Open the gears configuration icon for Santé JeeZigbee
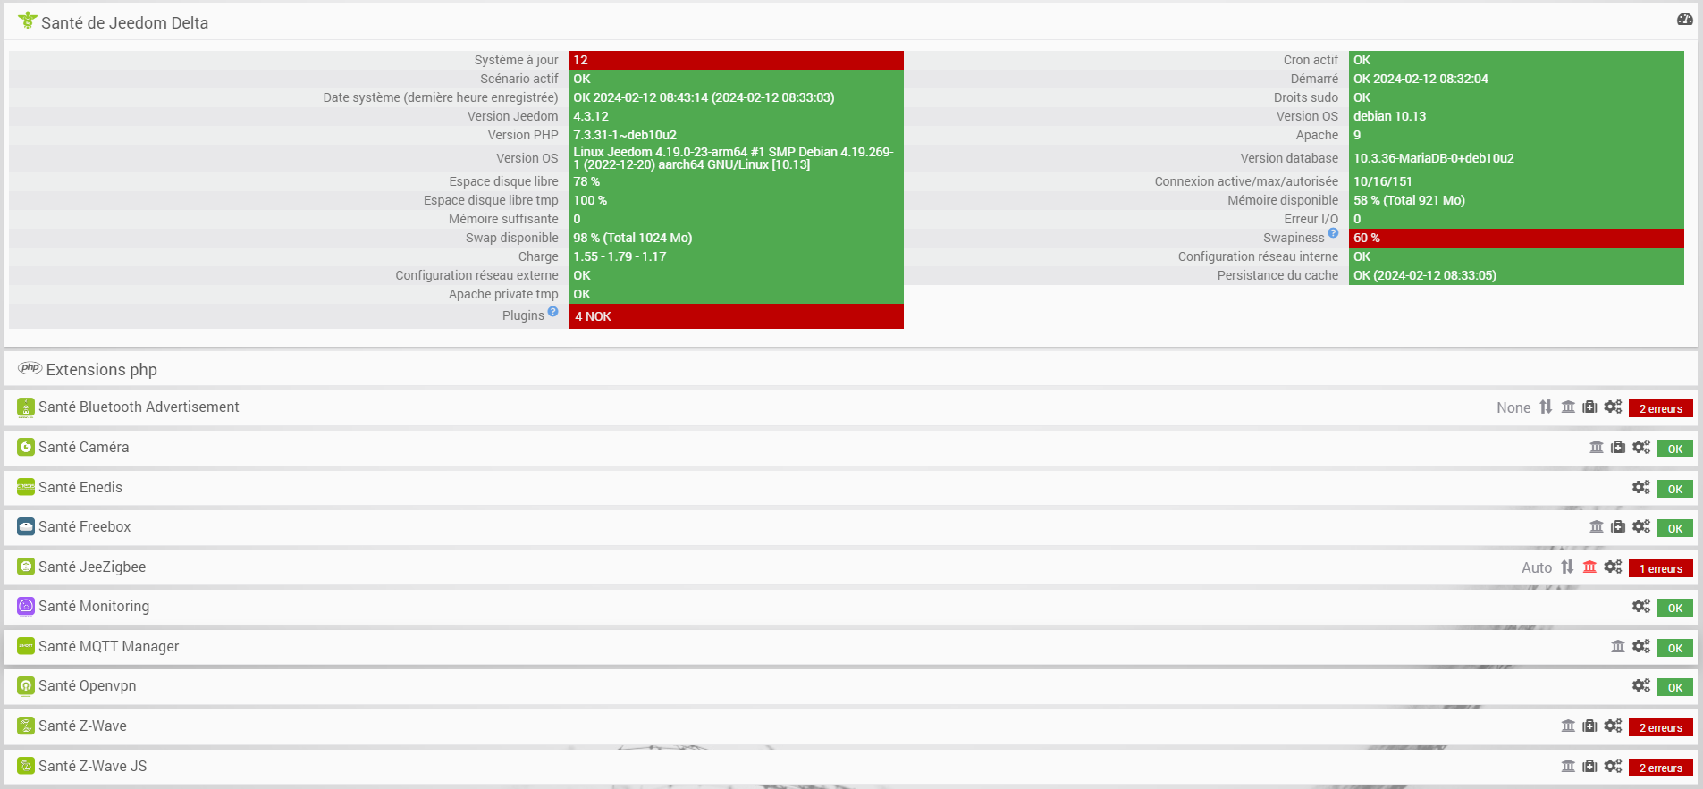The image size is (1703, 789). click(x=1613, y=567)
